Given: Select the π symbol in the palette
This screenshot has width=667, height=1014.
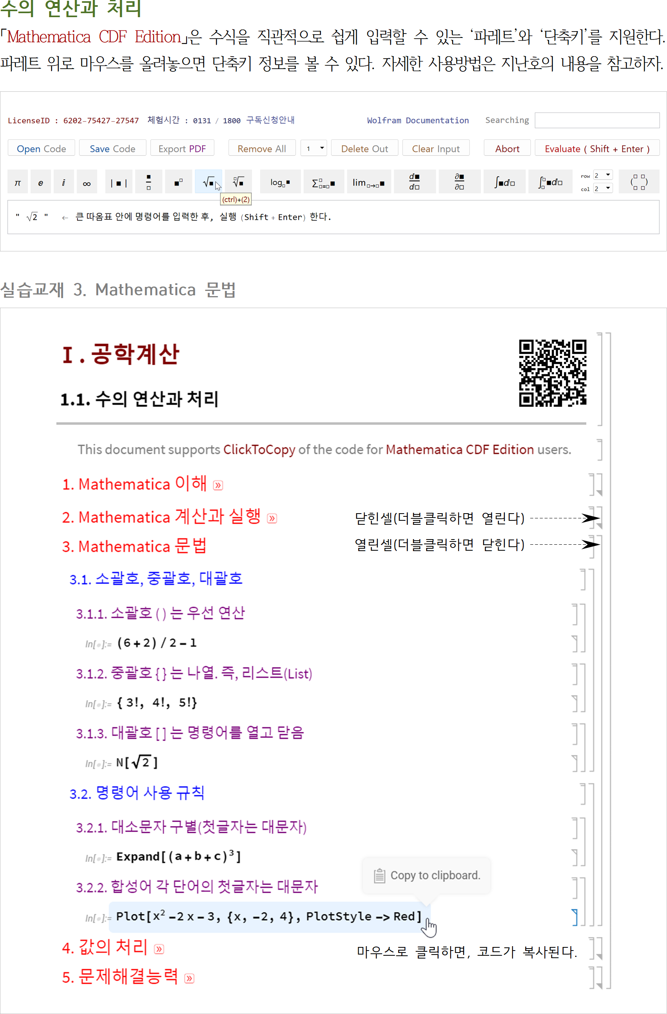Looking at the screenshot, I should coord(17,182).
